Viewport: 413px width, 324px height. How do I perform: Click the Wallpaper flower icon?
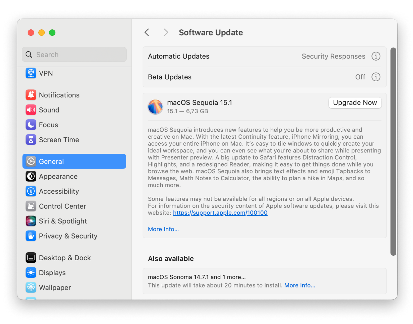pos(31,287)
